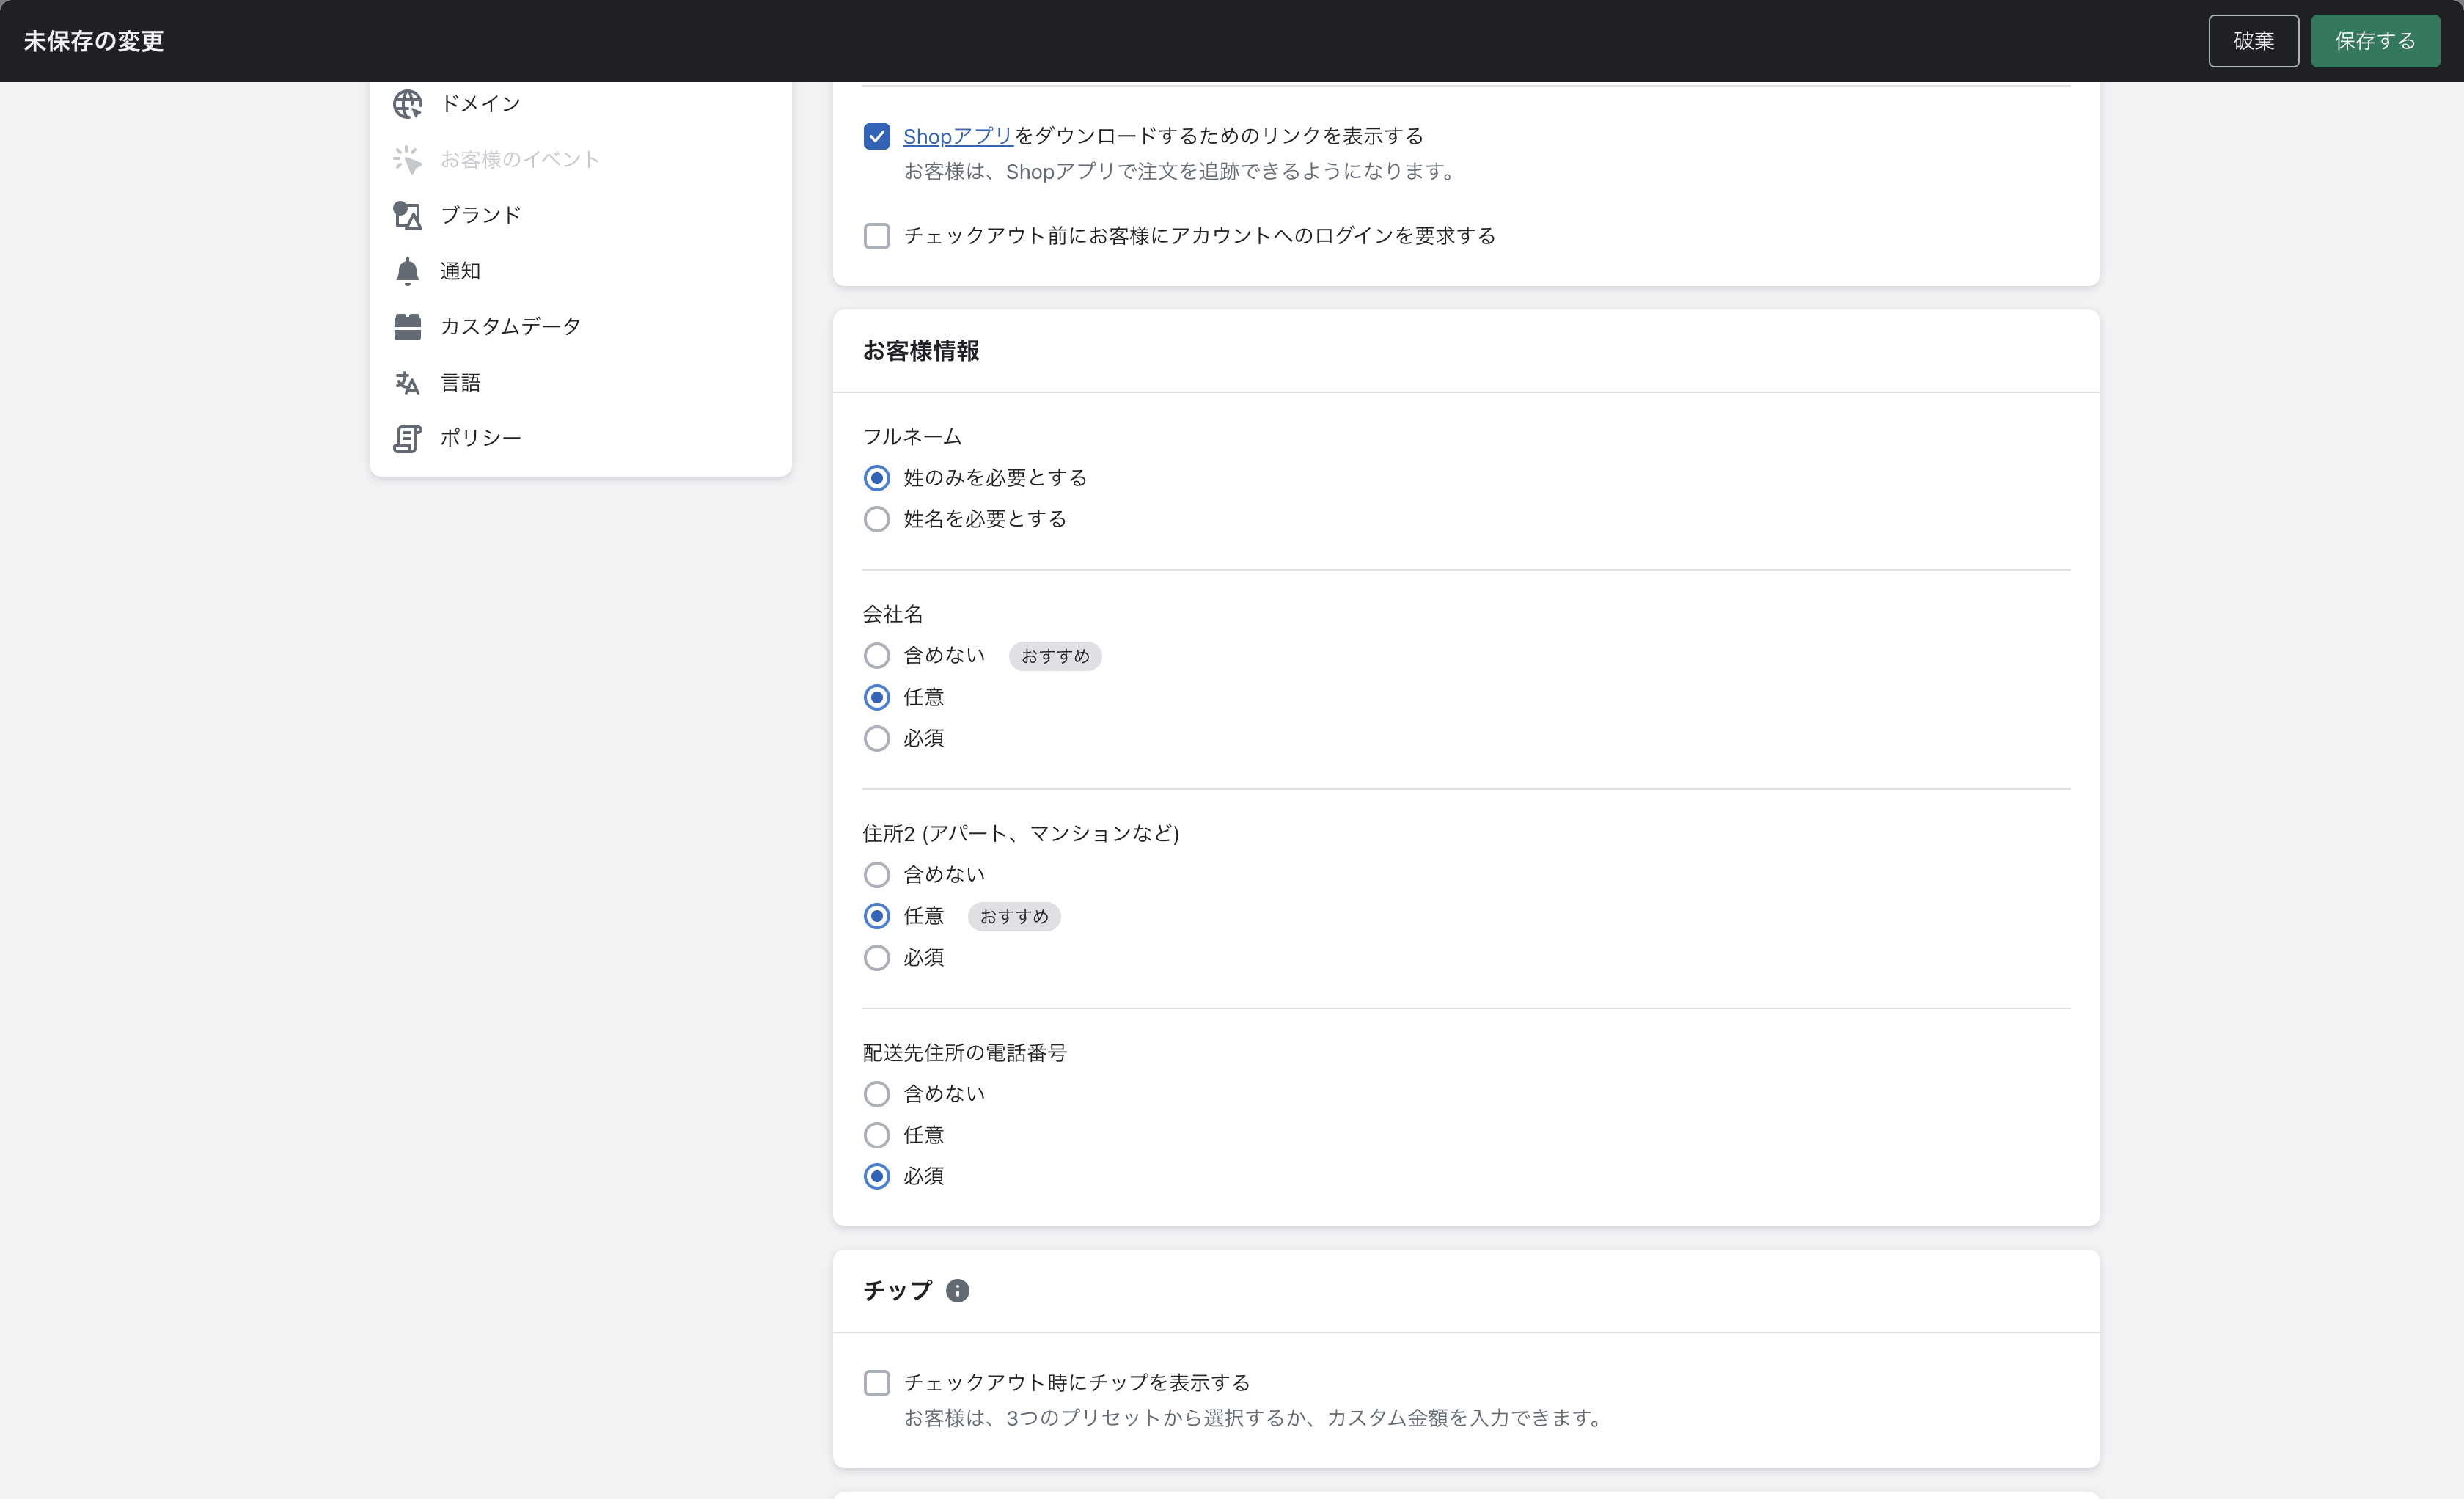This screenshot has width=2464, height=1499.
Task: Click the info icon beside チップ
Action: coord(957,1291)
